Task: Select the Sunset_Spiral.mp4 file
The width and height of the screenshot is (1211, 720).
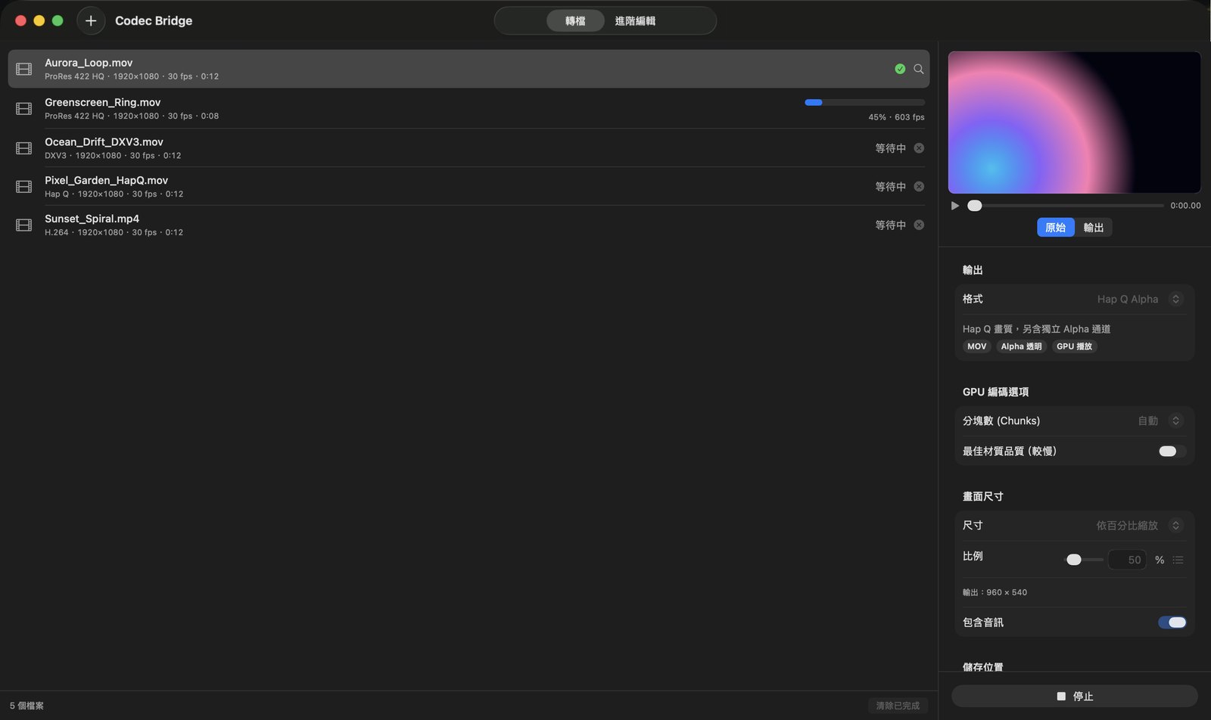Action: (469, 225)
